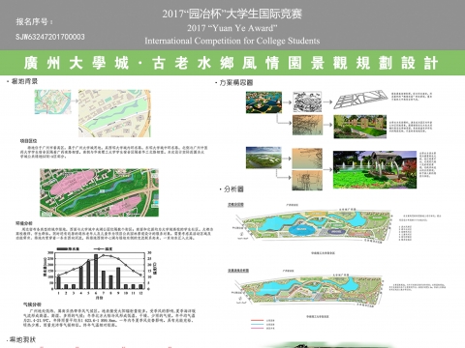The image size is (465, 348).
Task: Select the black-and-white concept sketch
Action: 307,101
